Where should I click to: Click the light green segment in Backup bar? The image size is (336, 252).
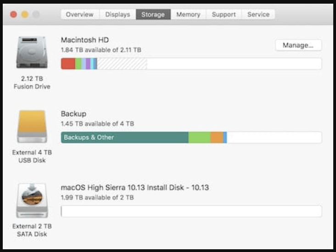[199, 137]
